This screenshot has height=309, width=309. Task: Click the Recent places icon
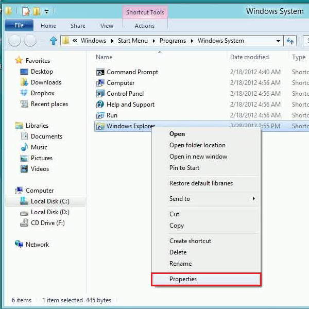(24, 104)
